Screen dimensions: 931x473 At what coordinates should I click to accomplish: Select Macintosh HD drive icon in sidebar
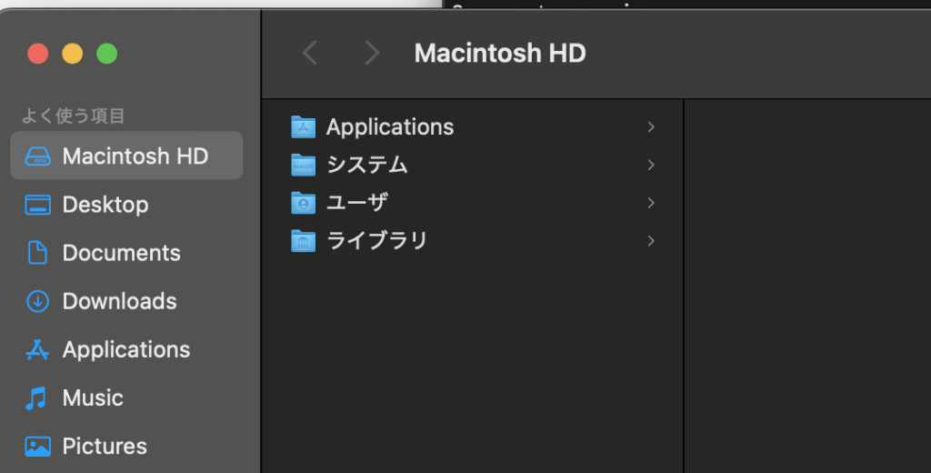[37, 156]
